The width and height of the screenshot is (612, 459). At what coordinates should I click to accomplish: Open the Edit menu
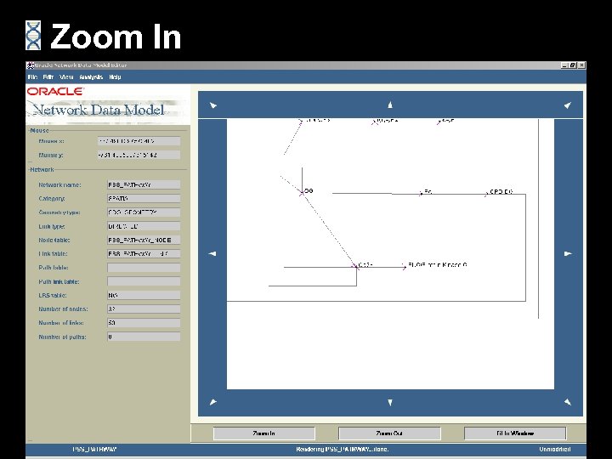[48, 76]
